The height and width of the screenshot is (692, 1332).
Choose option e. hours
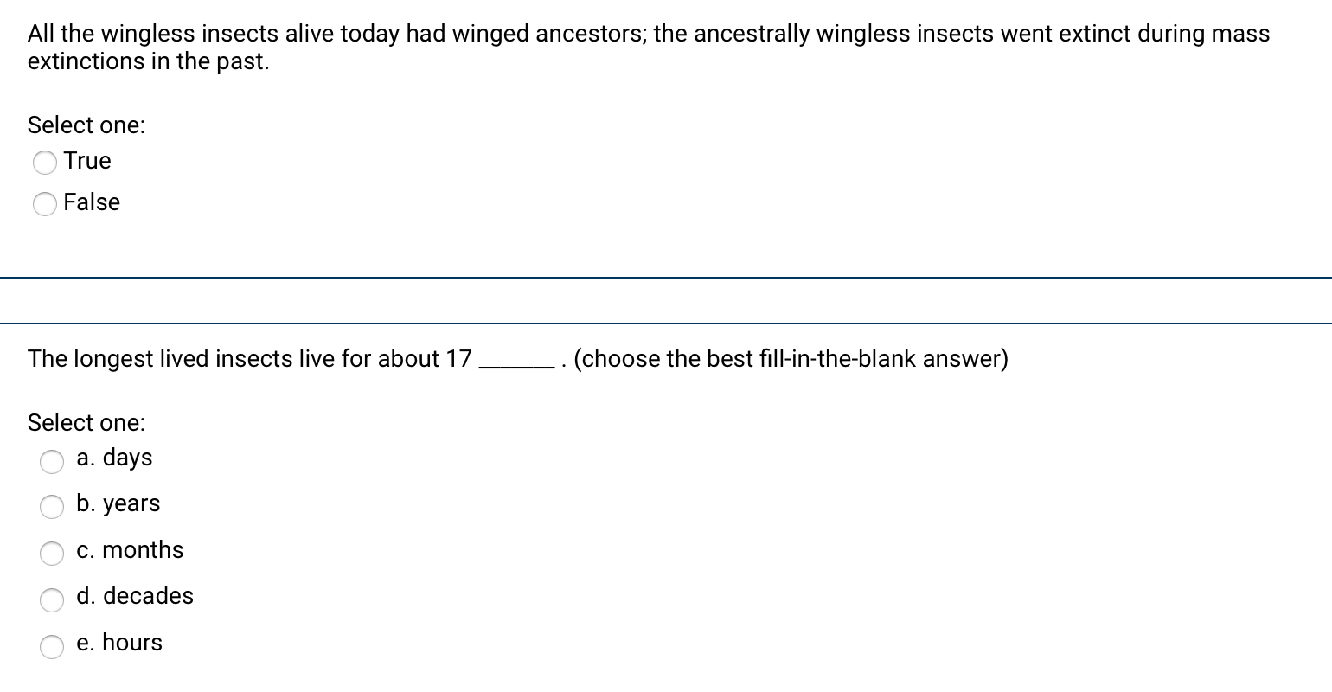coord(52,647)
